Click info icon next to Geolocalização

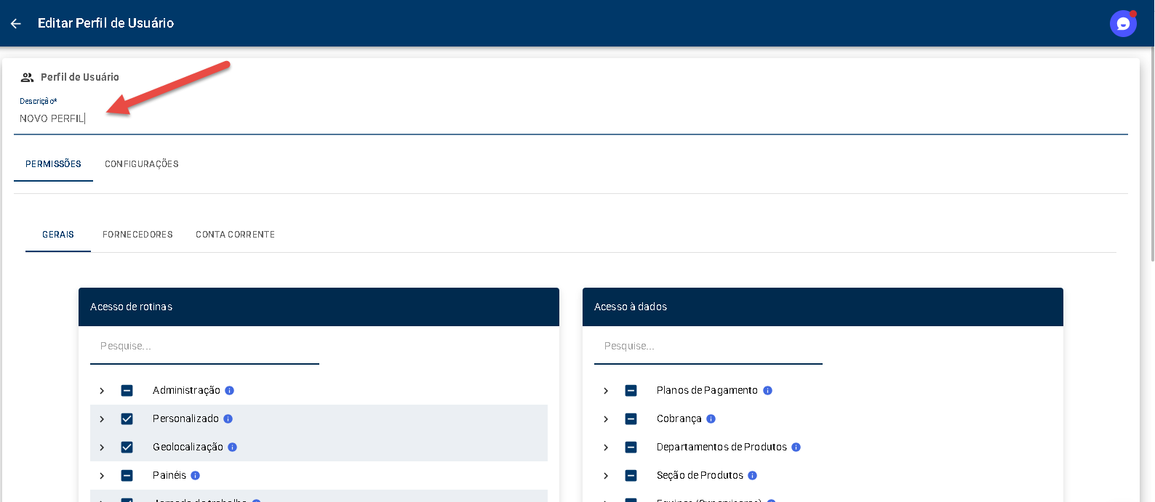pyautogui.click(x=233, y=448)
